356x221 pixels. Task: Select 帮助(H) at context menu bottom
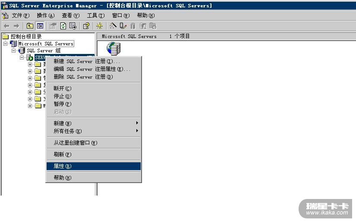94,177
